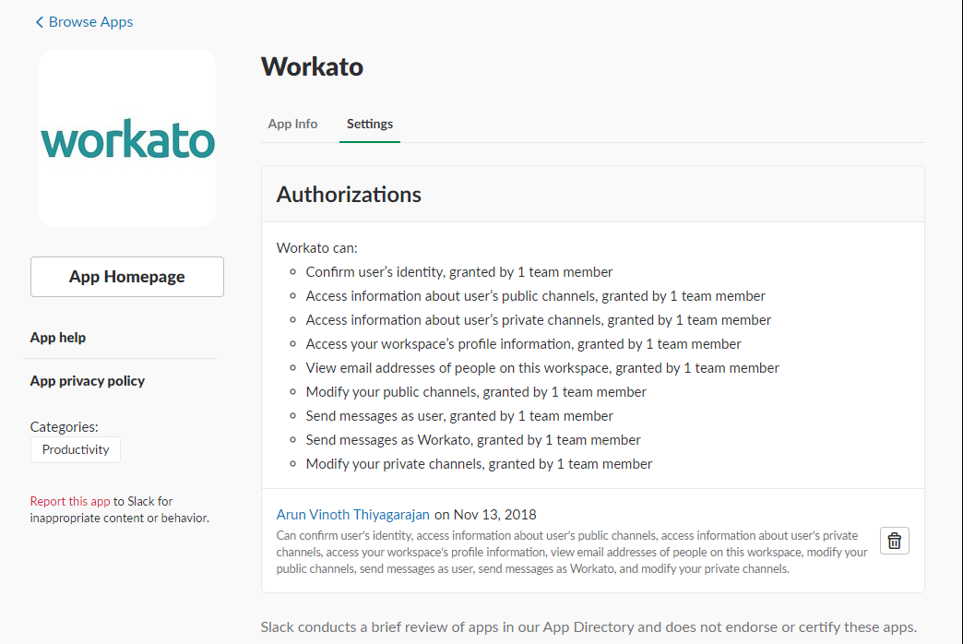Click 'Access your workspace's profile information' line
The width and height of the screenshot is (963, 644).
pos(523,344)
